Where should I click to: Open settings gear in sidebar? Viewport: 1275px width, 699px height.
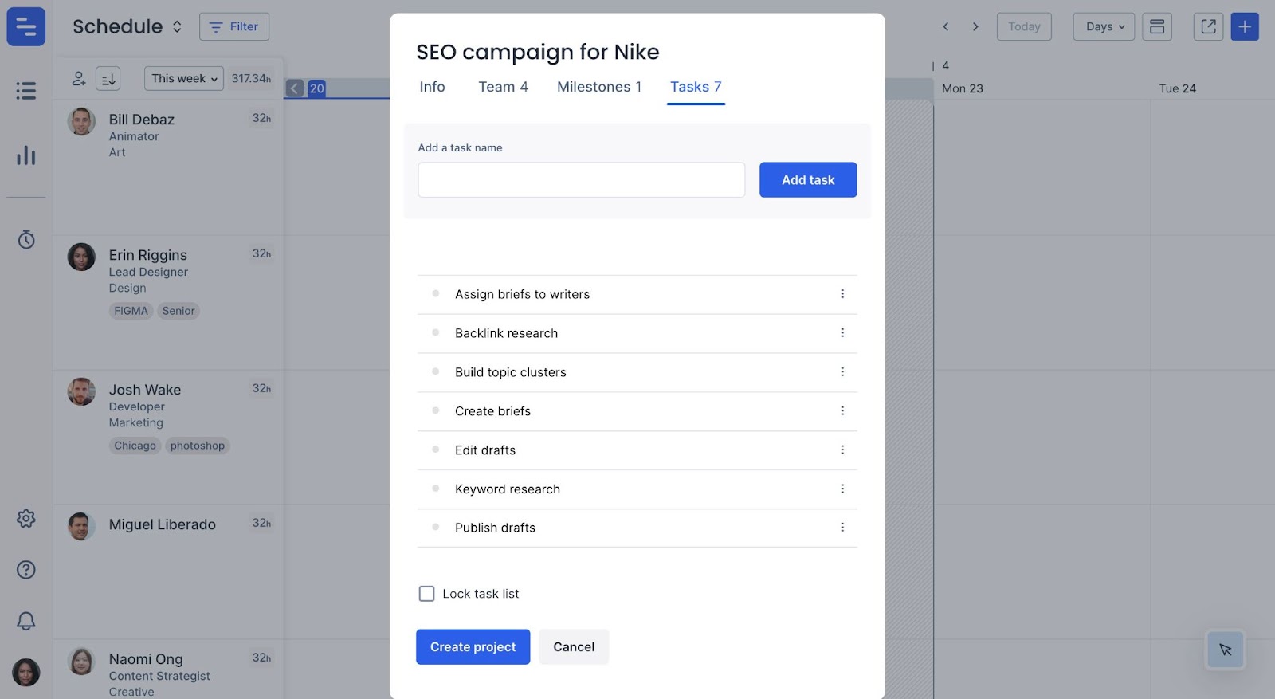[x=26, y=519]
